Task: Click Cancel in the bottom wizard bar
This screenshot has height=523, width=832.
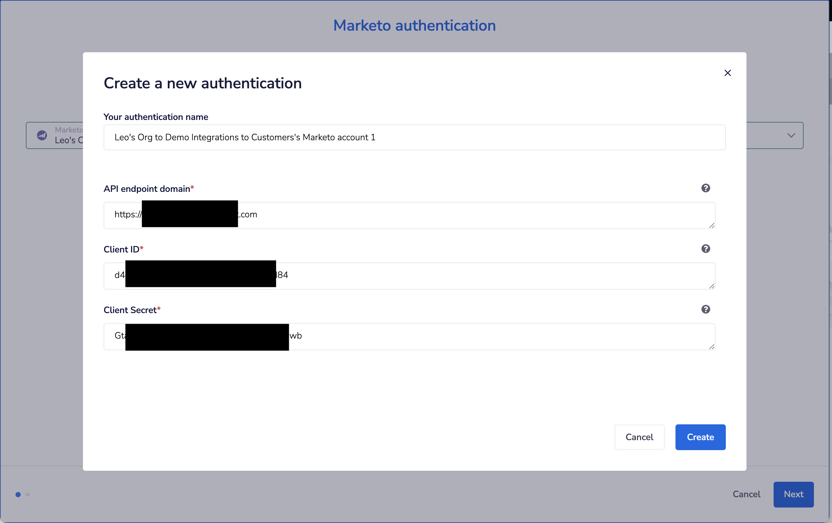Action: (x=746, y=494)
